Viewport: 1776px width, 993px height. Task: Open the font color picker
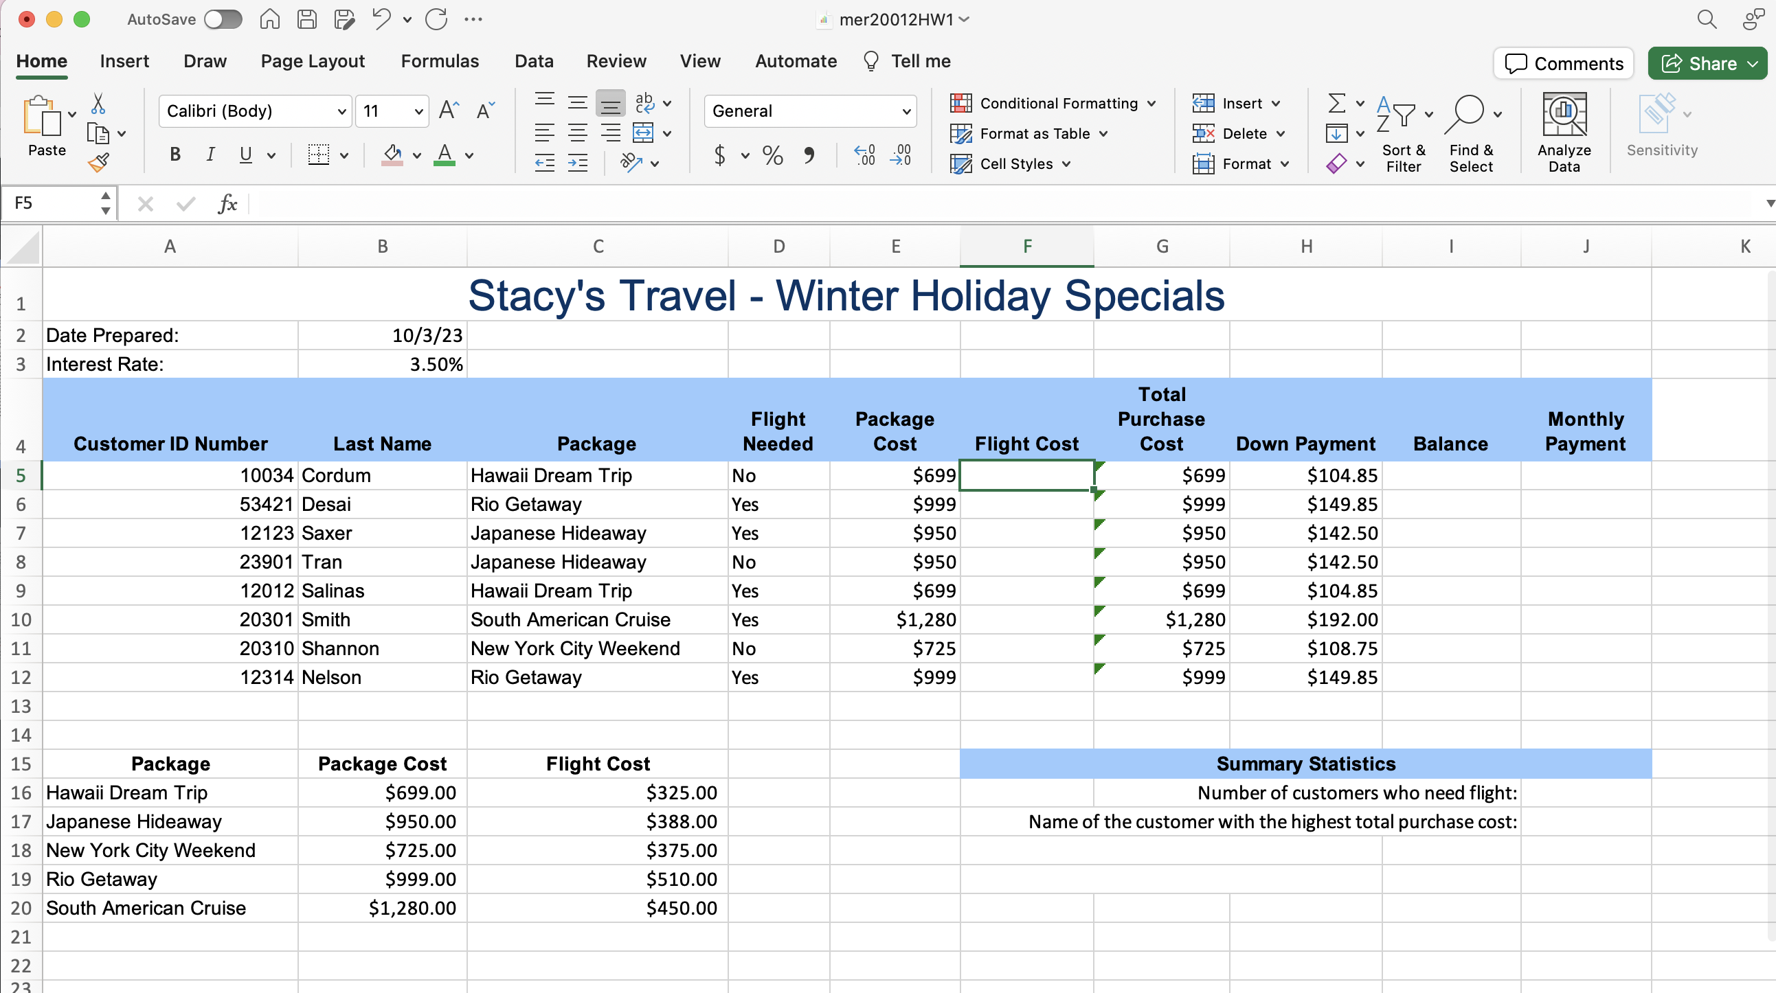[x=468, y=155]
